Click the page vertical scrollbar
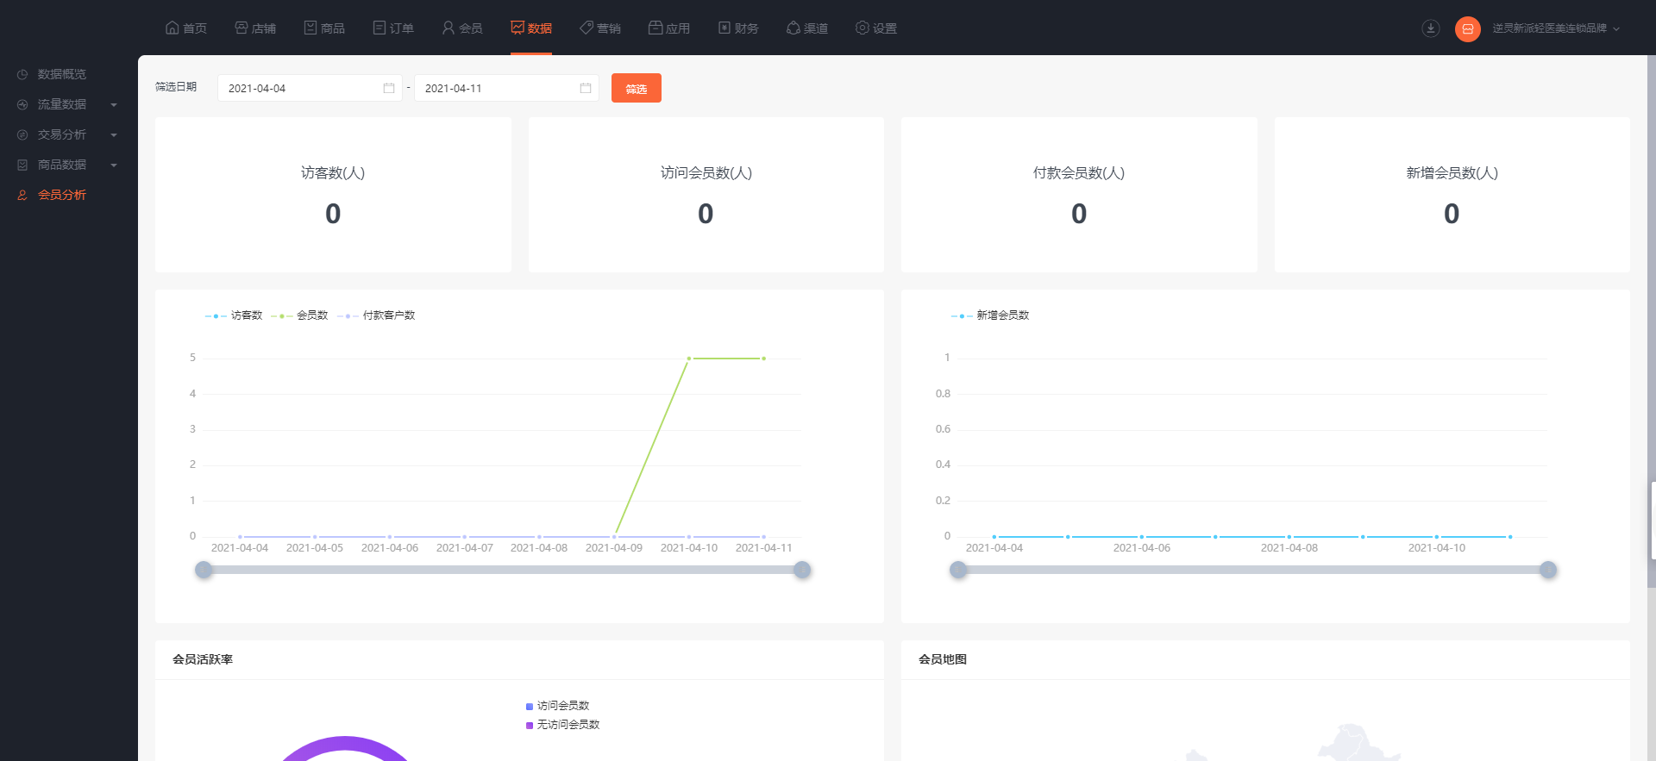Viewport: 1656px width, 761px height. [x=1652, y=321]
